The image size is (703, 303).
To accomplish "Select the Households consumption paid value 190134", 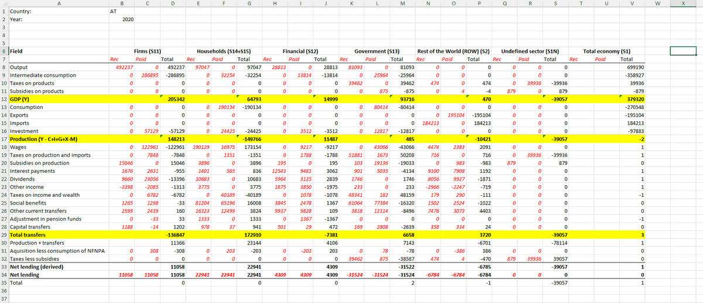I will [226, 107].
